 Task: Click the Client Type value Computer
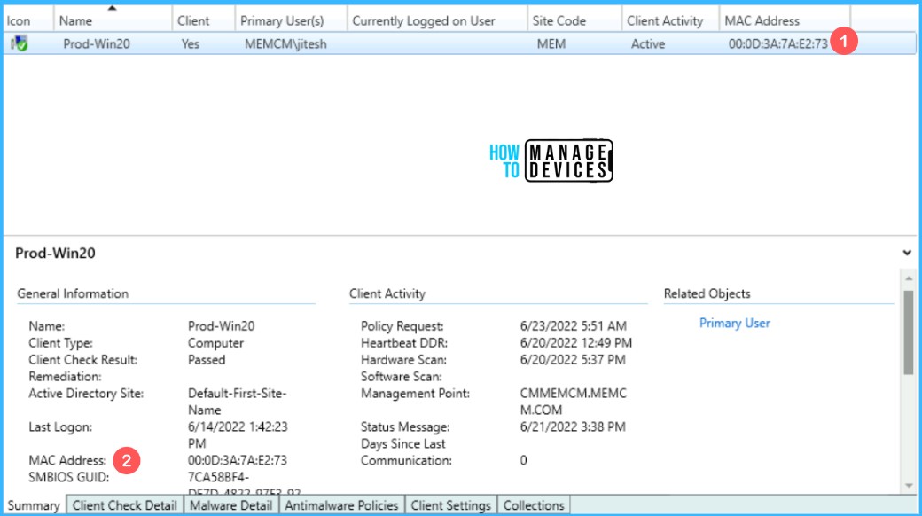point(215,343)
